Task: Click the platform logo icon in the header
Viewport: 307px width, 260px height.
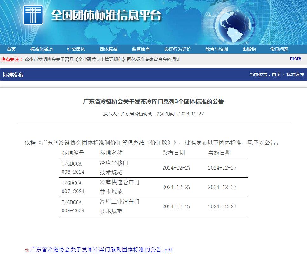Action: point(33,15)
